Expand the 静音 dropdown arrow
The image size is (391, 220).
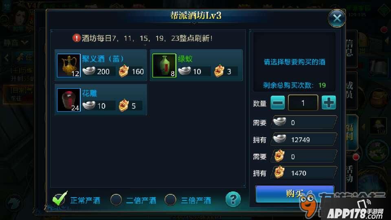click(24, 43)
